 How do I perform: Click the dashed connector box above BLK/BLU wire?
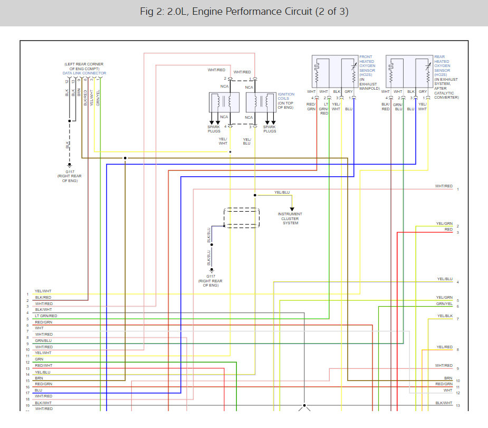click(x=242, y=218)
